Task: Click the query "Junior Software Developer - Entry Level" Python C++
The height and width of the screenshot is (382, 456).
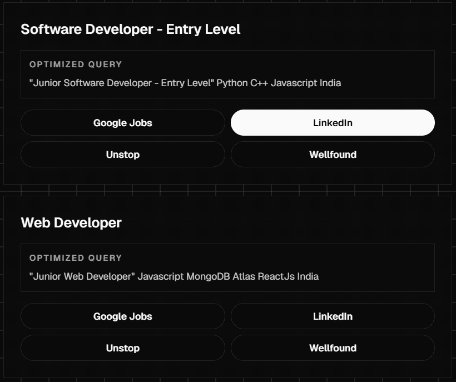Action: (x=185, y=83)
